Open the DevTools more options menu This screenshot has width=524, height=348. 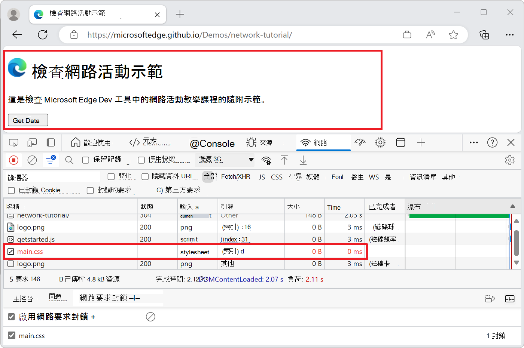(x=473, y=142)
